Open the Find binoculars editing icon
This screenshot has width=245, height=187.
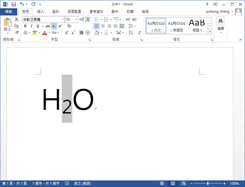pos(220,21)
